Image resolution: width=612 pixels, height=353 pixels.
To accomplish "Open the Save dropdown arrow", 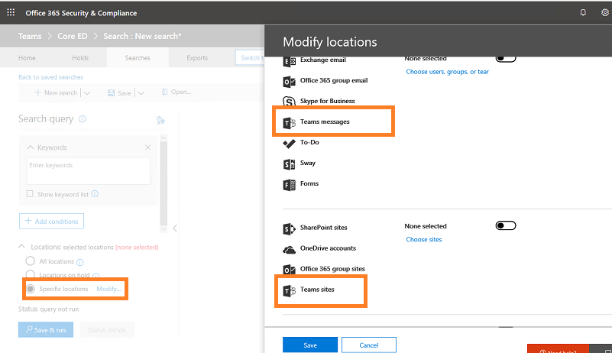I will tap(141, 93).
